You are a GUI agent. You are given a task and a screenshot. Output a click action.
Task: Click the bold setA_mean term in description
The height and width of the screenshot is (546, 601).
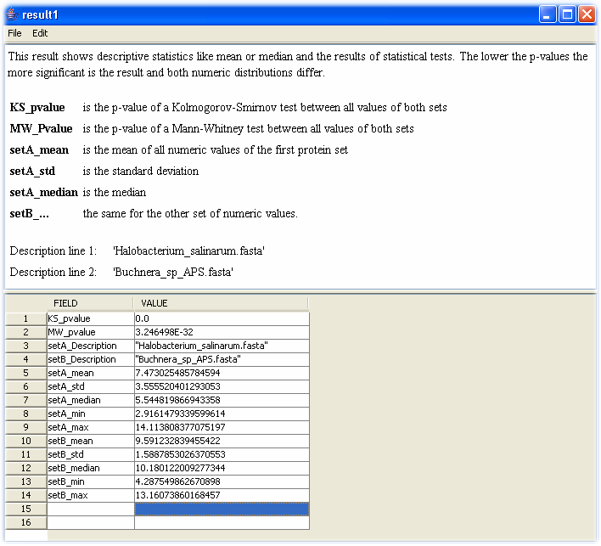pyautogui.click(x=39, y=150)
